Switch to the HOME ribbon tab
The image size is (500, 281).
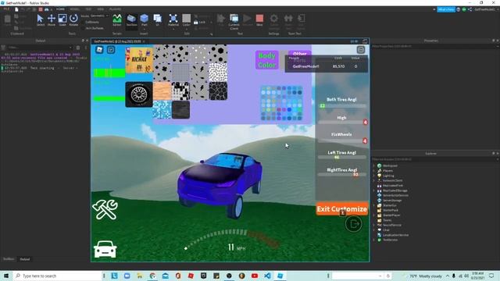(x=60, y=9)
